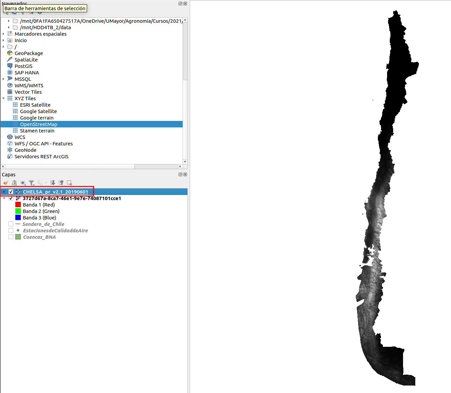Enable the Sendero_de_Chile layer checkbox

pyautogui.click(x=11, y=224)
